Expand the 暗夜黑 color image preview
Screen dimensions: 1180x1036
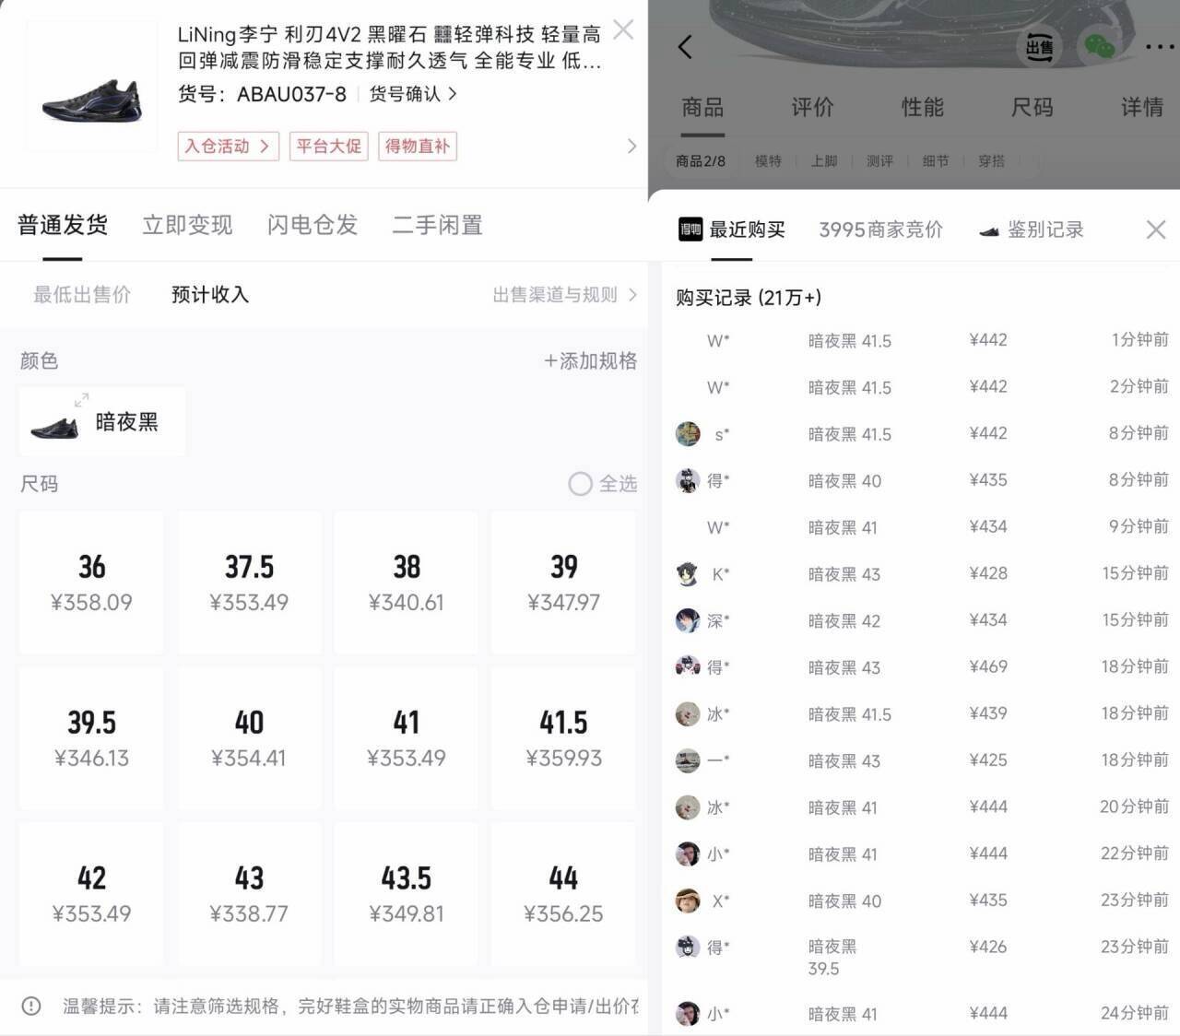[x=81, y=400]
